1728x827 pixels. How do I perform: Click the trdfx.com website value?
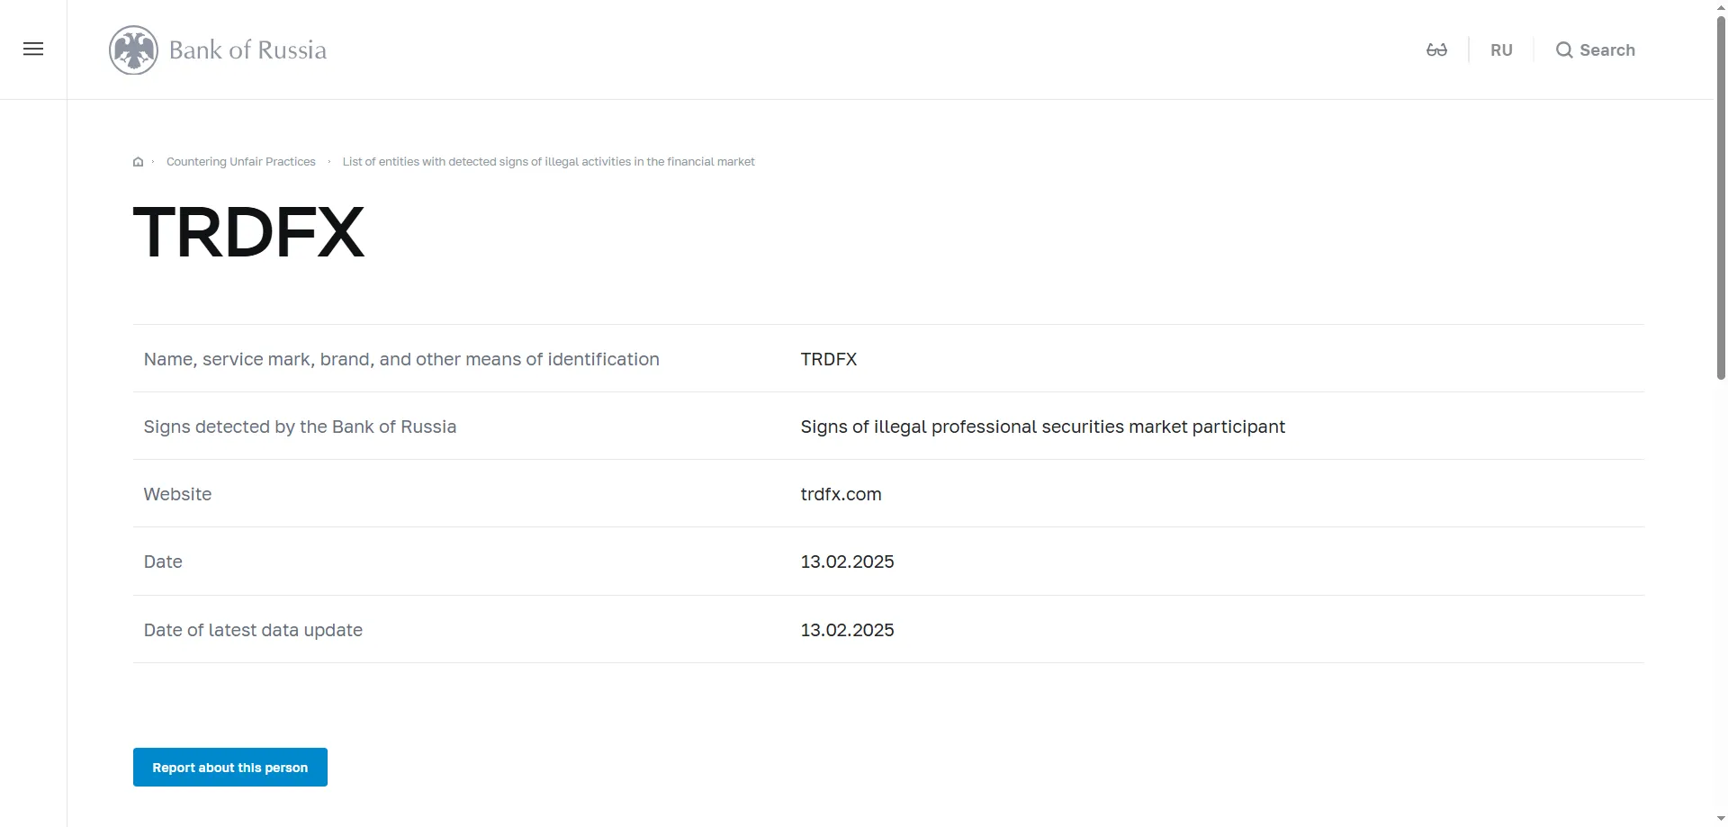click(x=841, y=494)
